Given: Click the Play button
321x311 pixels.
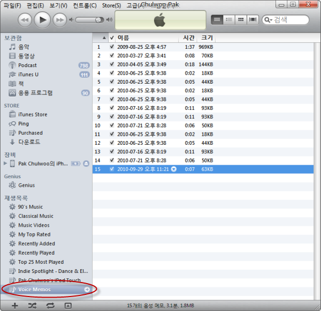Looking at the screenshot, I should tap(42, 20).
